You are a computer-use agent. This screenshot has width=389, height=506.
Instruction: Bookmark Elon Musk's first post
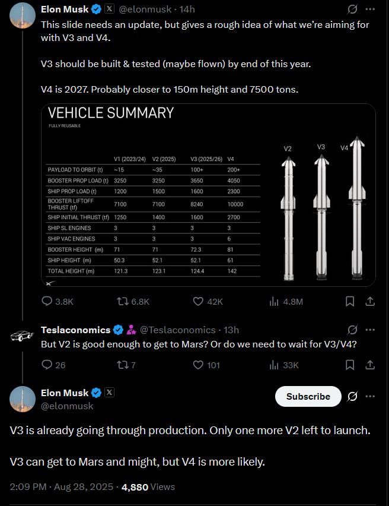350,301
